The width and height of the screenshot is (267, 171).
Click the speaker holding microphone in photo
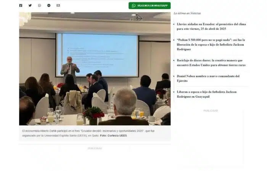tap(70, 70)
